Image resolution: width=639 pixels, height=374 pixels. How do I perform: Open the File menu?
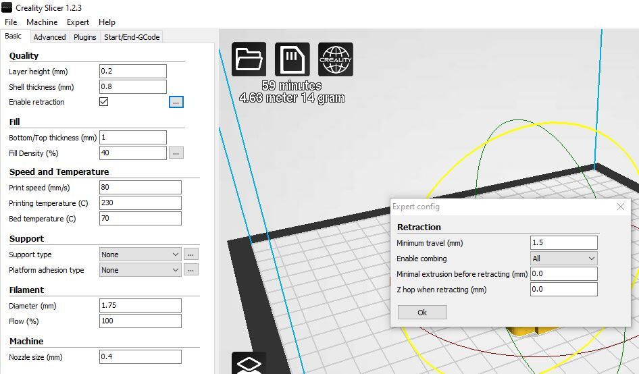11,22
